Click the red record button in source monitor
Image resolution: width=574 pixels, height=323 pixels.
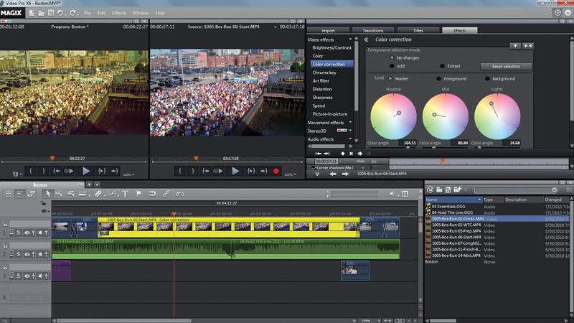[x=276, y=171]
